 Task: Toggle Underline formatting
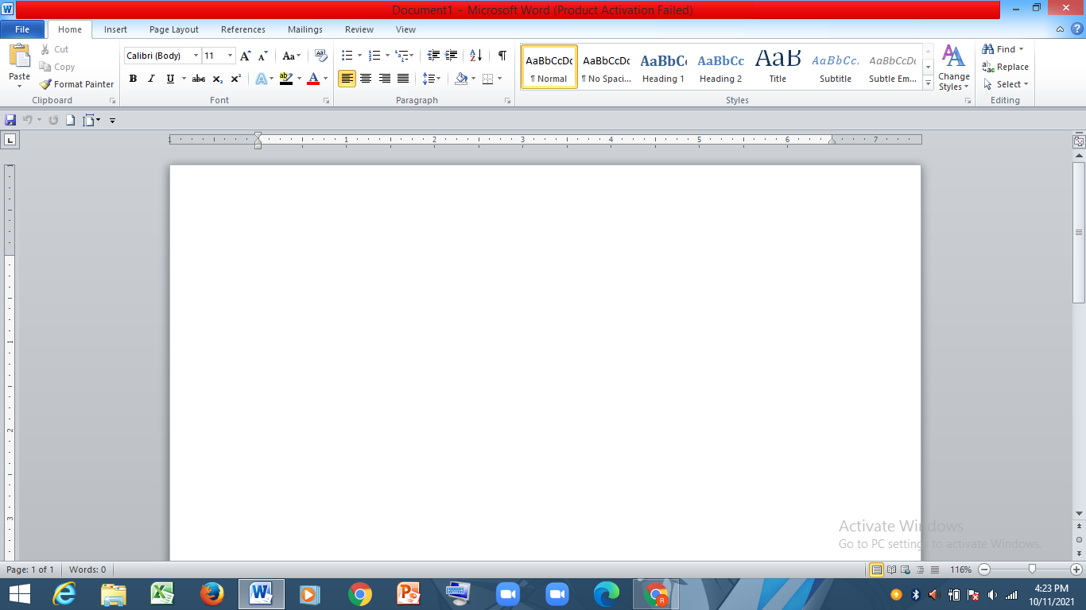click(170, 79)
